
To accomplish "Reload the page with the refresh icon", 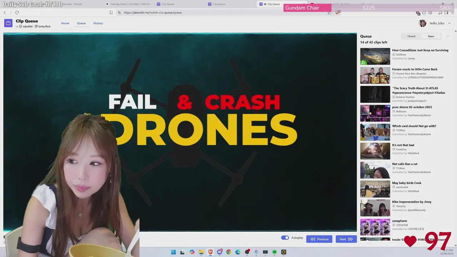I will coord(17,12).
